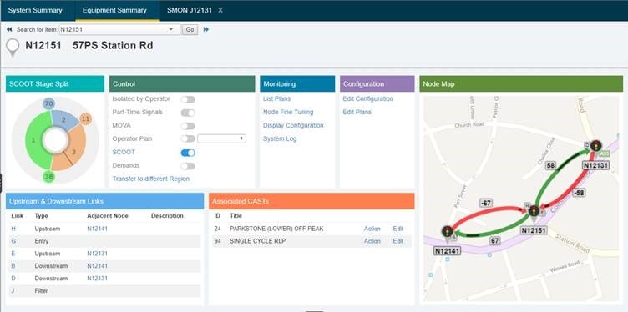Click the Go button
The height and width of the screenshot is (312, 628).
point(190,29)
